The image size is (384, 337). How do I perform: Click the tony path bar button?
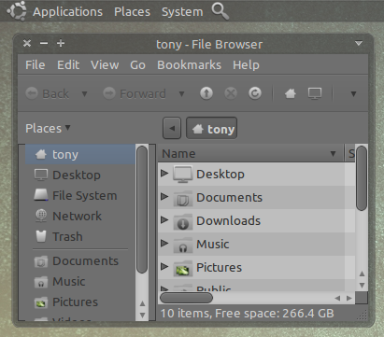[x=211, y=128]
